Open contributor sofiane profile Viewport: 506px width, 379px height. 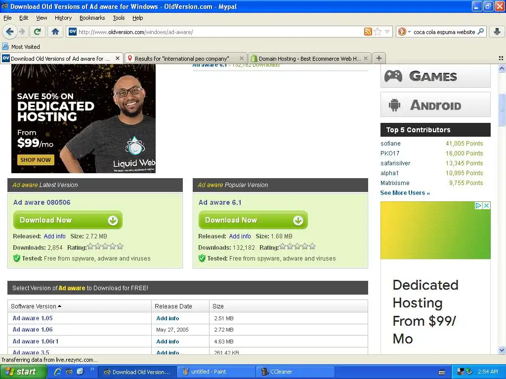[x=390, y=144]
